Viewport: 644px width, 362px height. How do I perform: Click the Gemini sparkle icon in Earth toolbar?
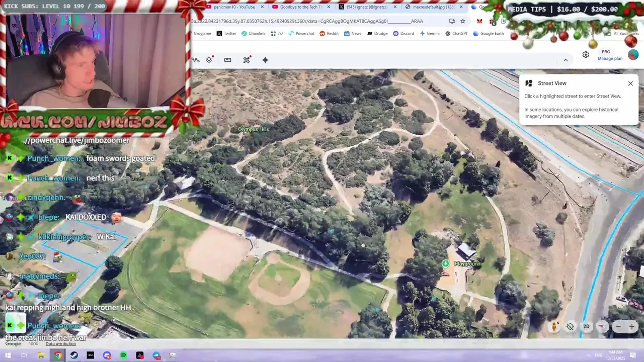click(265, 60)
